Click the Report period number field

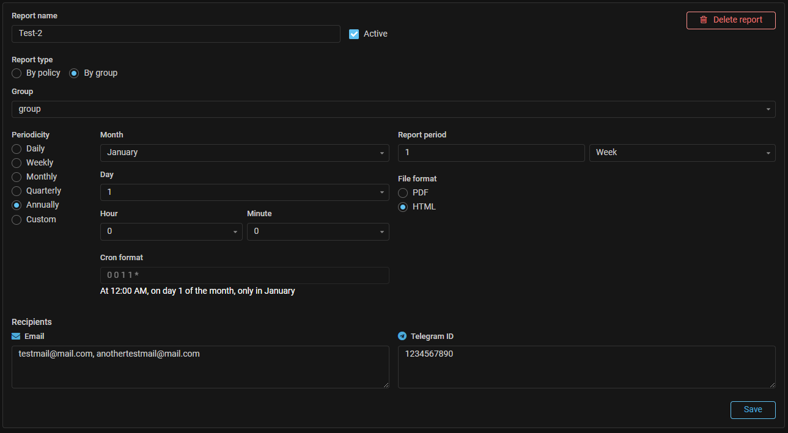click(491, 153)
